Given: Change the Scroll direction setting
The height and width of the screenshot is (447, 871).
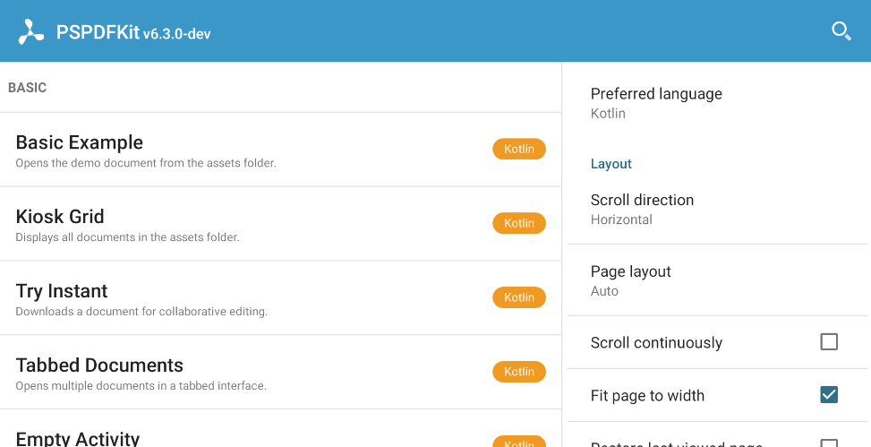Looking at the screenshot, I should pos(642,209).
